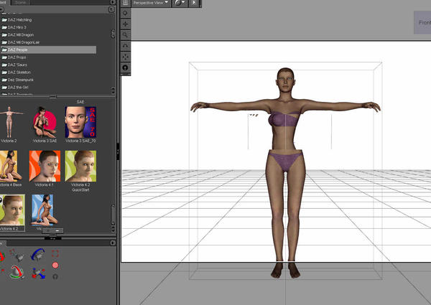Open the DAZ Hatchling folder
The width and height of the screenshot is (431, 305).
click(17, 20)
